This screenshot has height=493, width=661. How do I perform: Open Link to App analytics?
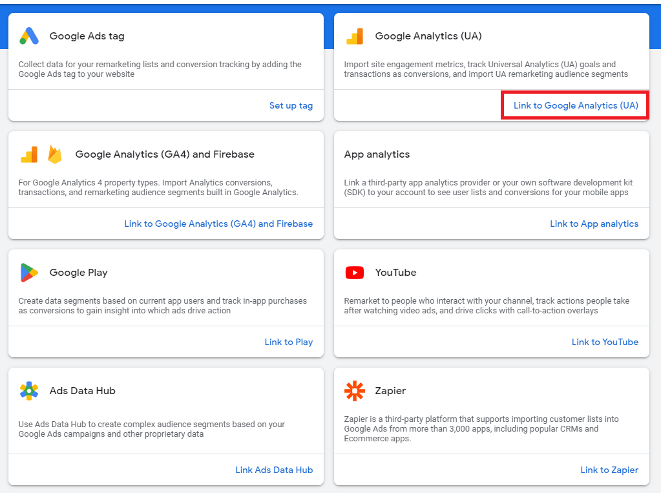click(594, 224)
